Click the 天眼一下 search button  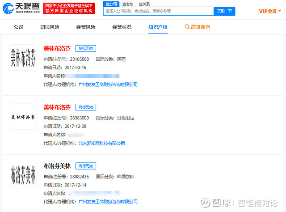point(224,11)
